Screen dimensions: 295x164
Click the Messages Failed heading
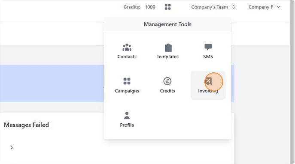click(x=26, y=125)
